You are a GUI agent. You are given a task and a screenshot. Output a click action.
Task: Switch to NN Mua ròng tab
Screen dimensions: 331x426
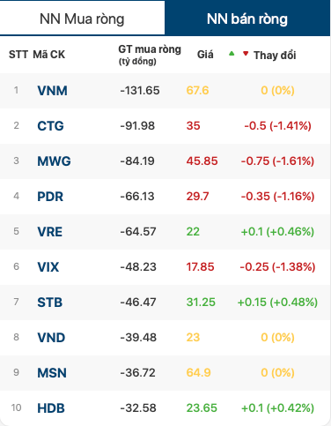click(x=82, y=19)
